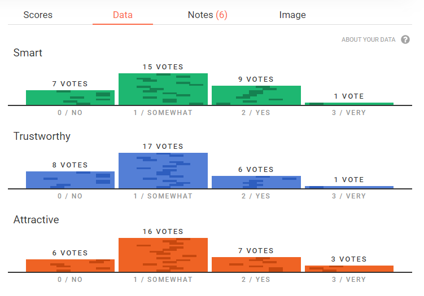Select the Data tab
The height and width of the screenshot is (296, 424).
[123, 15]
